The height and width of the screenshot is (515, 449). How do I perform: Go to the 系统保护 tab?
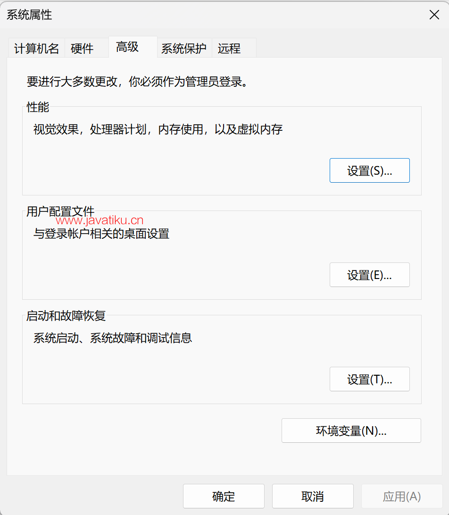pyautogui.click(x=184, y=48)
